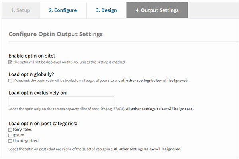Click the Load optin on post categories heading
Viewport: 239px width, 159px height.
tap(43, 124)
